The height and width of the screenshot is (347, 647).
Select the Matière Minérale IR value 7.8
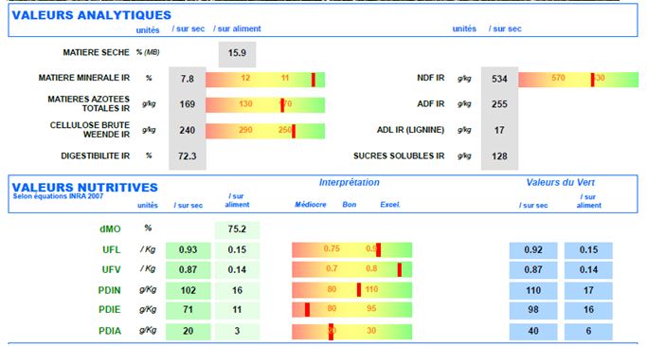(x=188, y=79)
